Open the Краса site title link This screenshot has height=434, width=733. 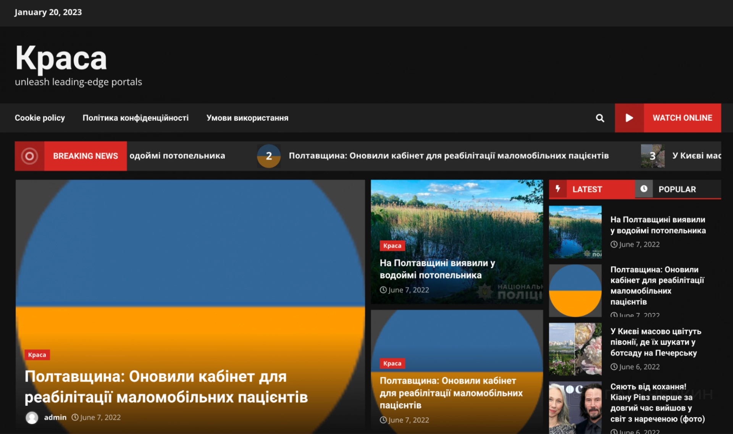61,58
